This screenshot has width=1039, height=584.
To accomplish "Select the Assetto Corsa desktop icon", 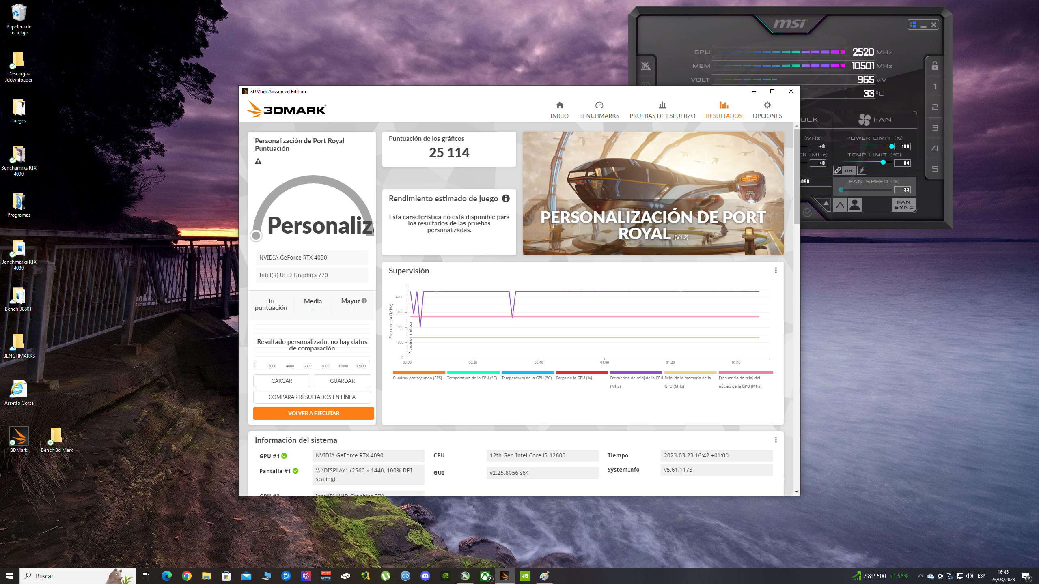I will tap(19, 393).
